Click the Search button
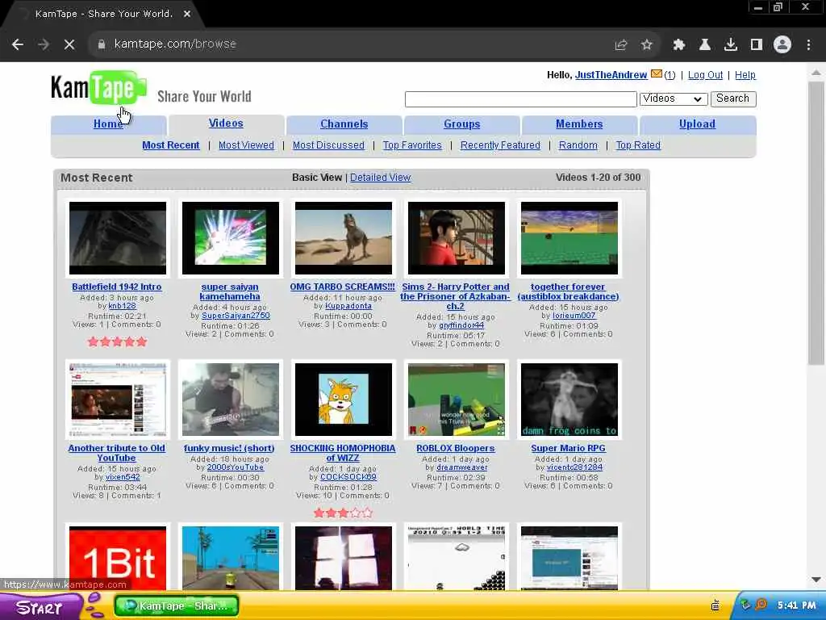Screen dimensions: 826x620 (732, 98)
